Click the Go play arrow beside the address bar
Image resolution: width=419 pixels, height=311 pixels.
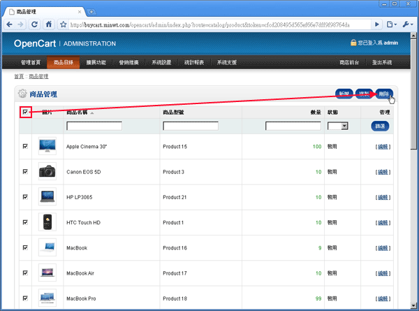point(377,24)
